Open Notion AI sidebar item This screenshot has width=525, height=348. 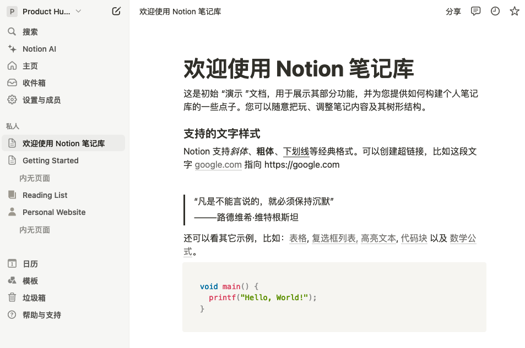[39, 49]
